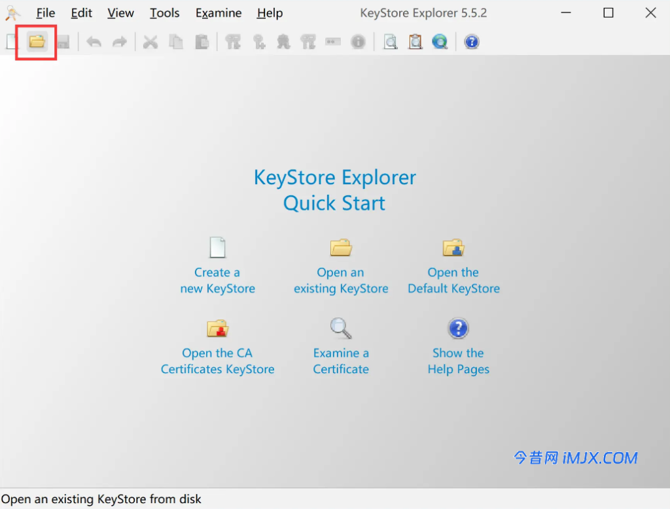The image size is (670, 509).
Task: Click the Import Key Pair toolbar icon
Action: click(x=308, y=42)
